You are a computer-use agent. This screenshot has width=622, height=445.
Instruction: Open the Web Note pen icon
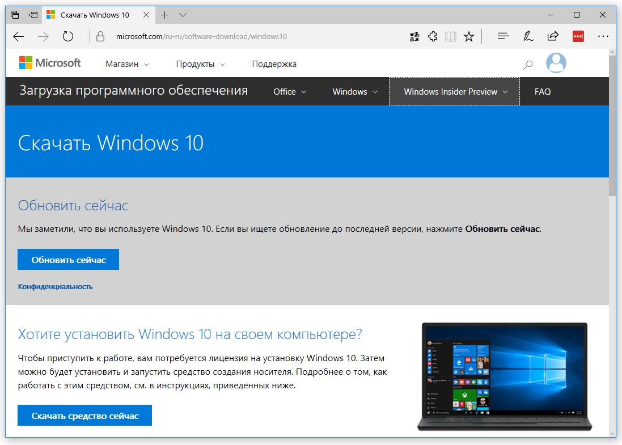click(x=528, y=37)
